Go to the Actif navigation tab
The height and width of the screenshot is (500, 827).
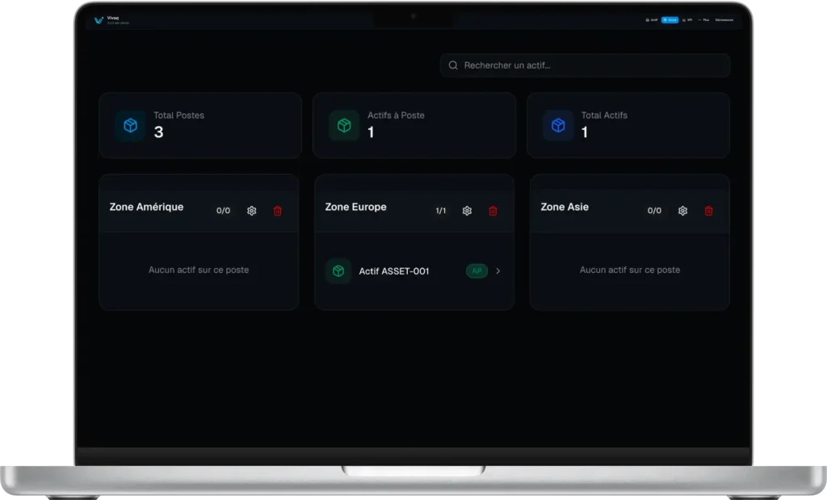(652, 20)
